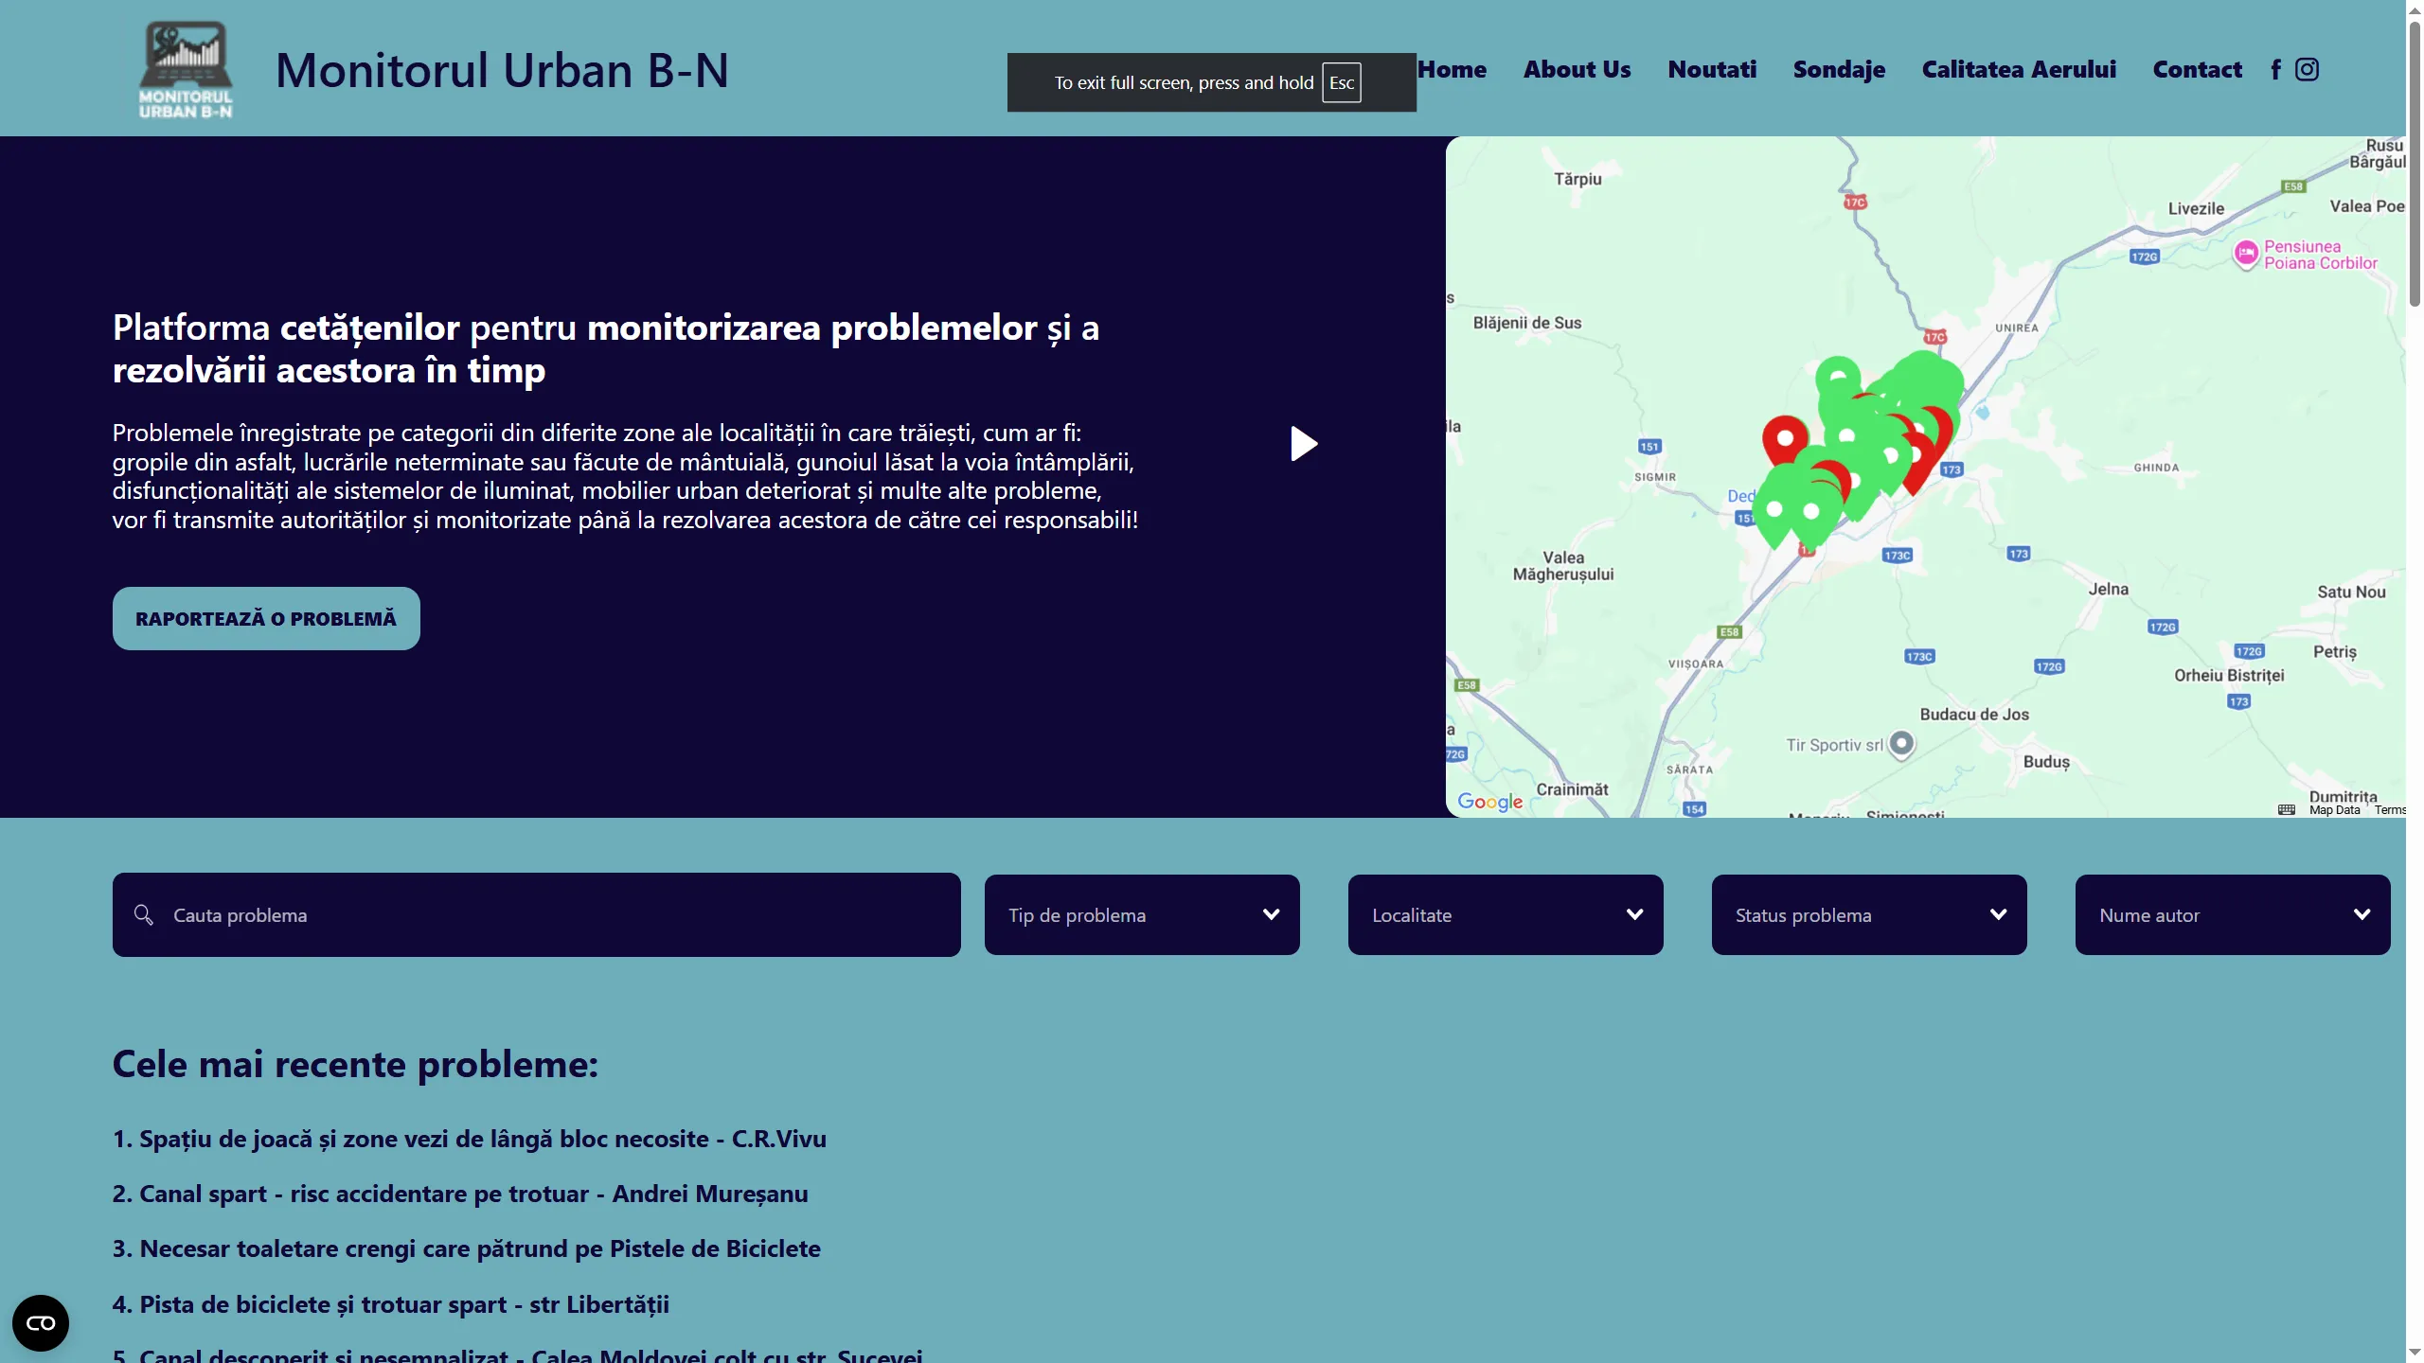The height and width of the screenshot is (1363, 2424).
Task: Click the search magnifier icon
Action: click(144, 914)
